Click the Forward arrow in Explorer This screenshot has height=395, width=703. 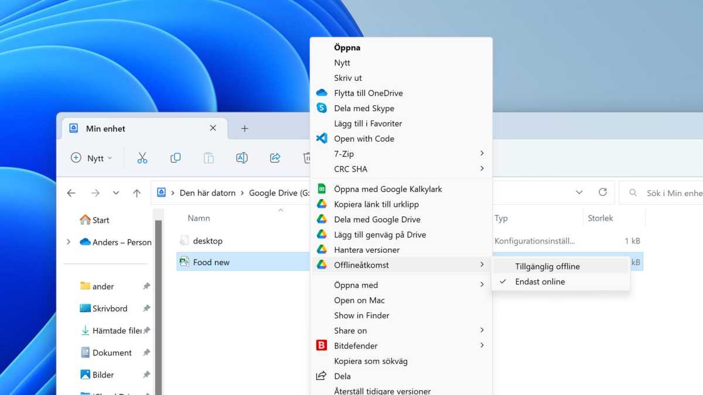[95, 193]
